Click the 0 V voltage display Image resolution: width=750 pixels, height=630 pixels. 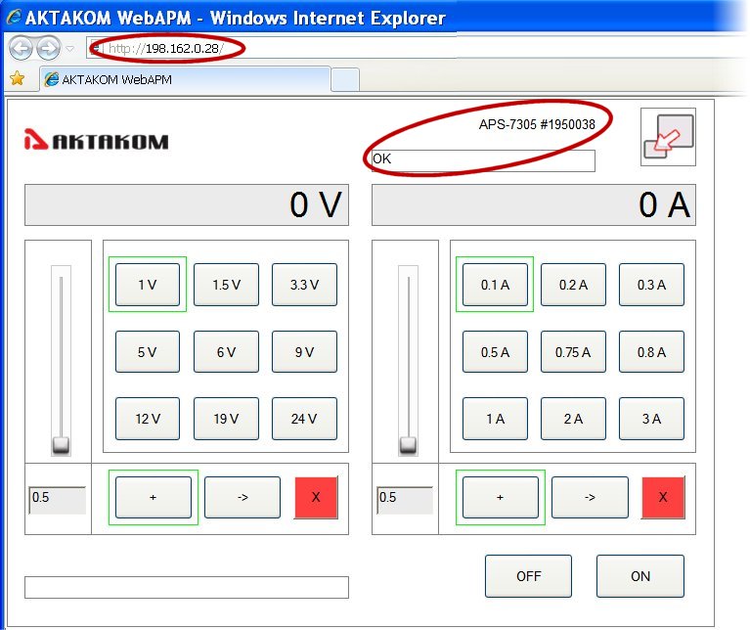point(187,204)
